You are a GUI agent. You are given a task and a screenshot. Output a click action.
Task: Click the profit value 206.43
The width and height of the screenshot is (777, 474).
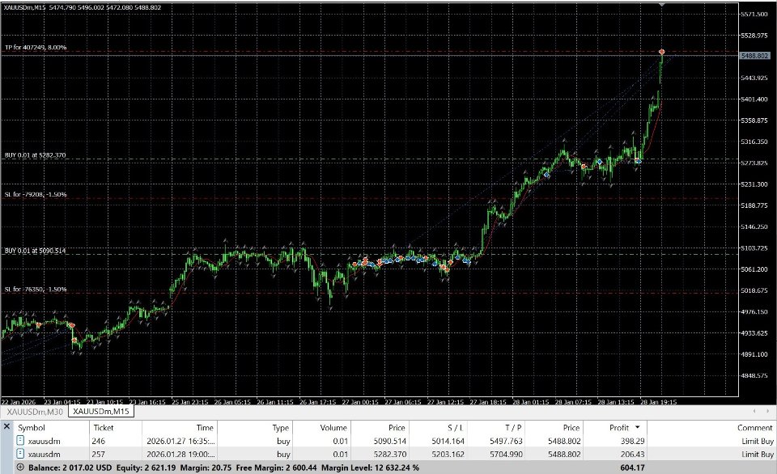click(633, 455)
